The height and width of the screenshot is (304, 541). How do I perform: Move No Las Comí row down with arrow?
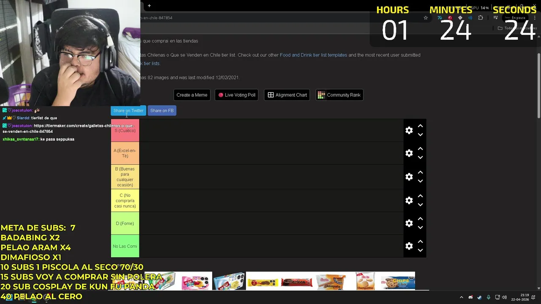coord(420,250)
